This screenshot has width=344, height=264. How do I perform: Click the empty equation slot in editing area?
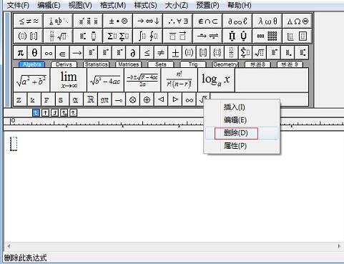(14, 144)
